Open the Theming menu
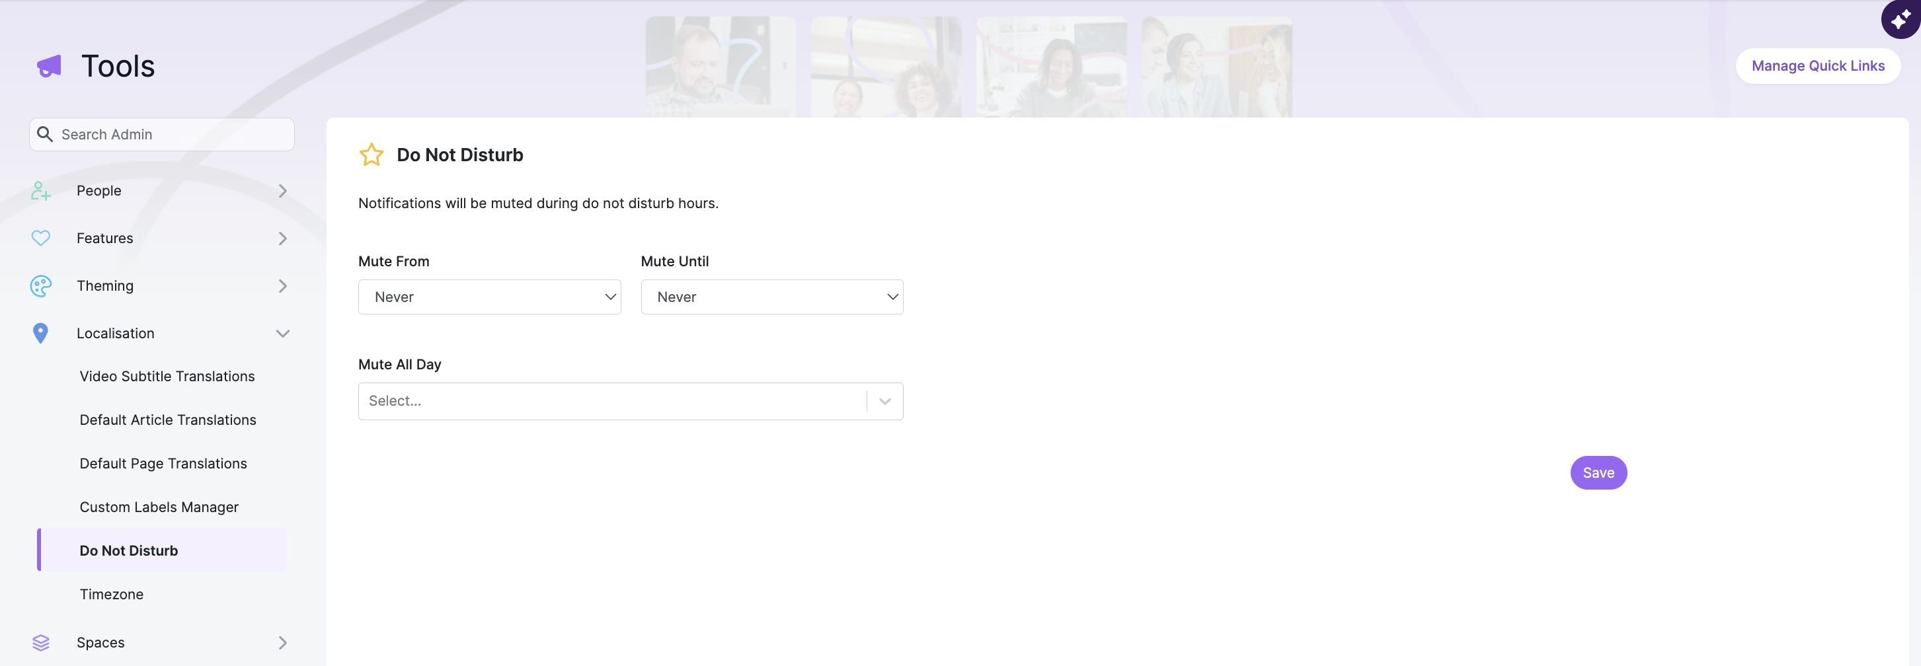Viewport: 1921px width, 666px height. [x=105, y=286]
